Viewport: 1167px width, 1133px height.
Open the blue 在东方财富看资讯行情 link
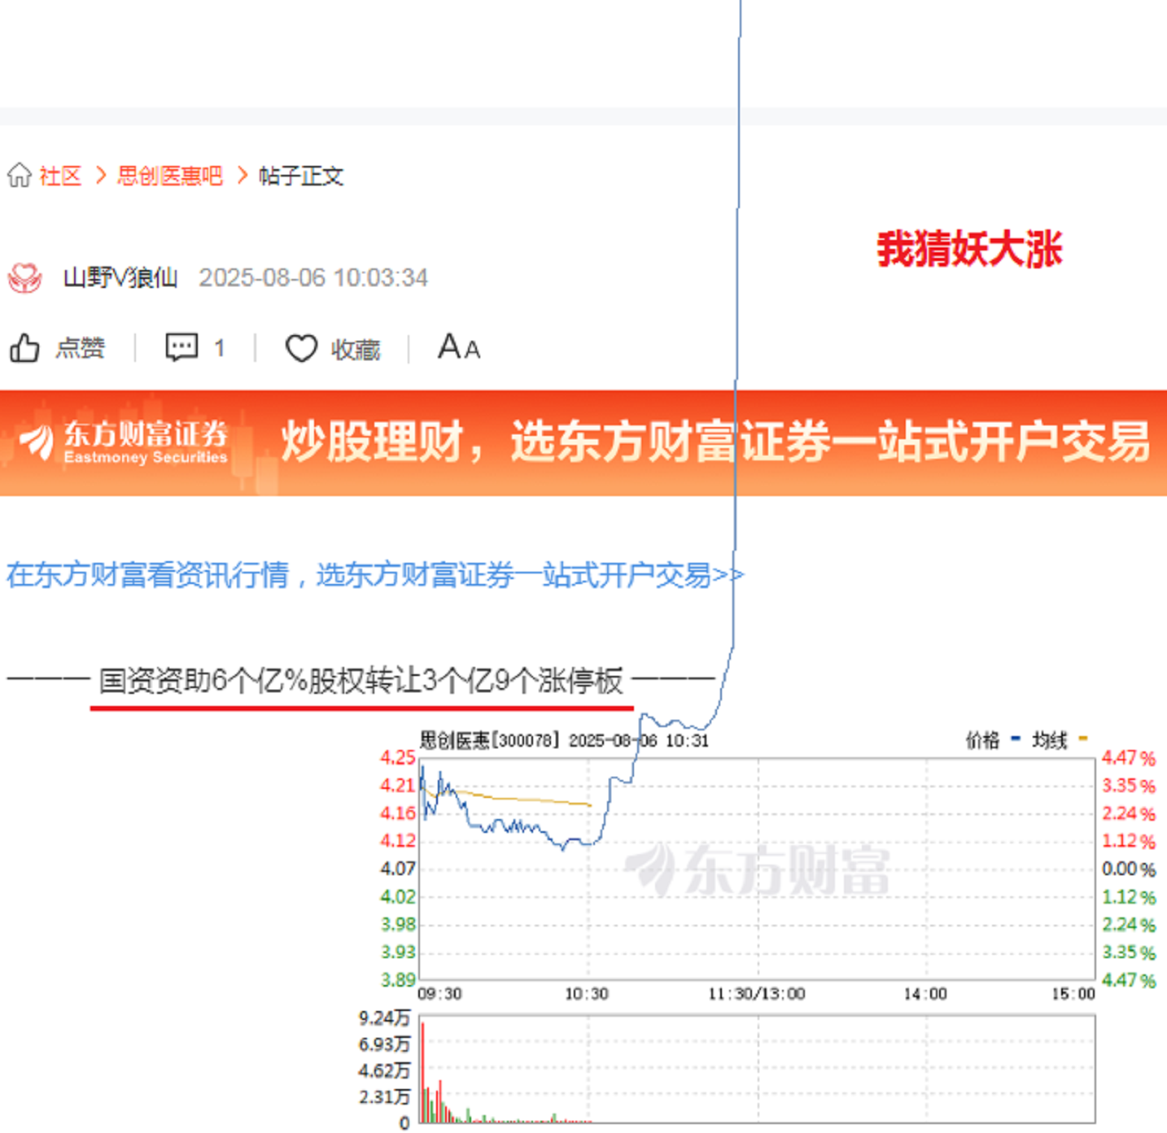pyautogui.click(x=375, y=575)
